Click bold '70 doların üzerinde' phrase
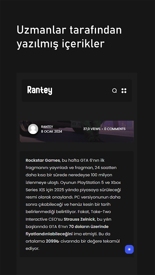The height and width of the screenshot is (275, 155). coord(89,227)
